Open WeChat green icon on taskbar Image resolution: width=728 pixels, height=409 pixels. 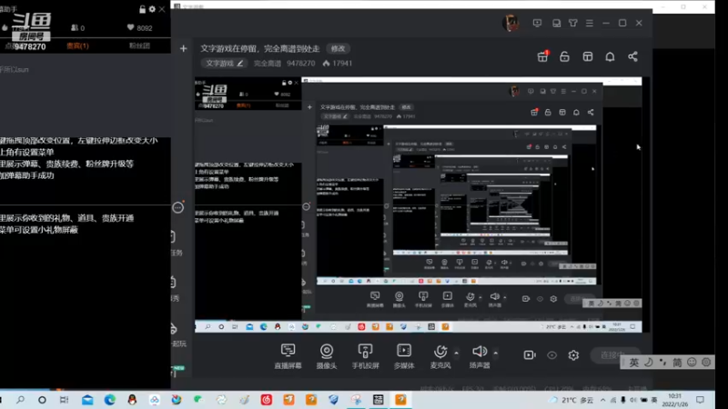coord(198,400)
